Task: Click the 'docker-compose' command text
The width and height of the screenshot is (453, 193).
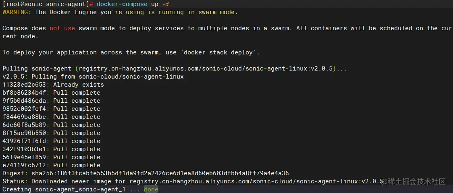Action: pyautogui.click(x=122, y=4)
